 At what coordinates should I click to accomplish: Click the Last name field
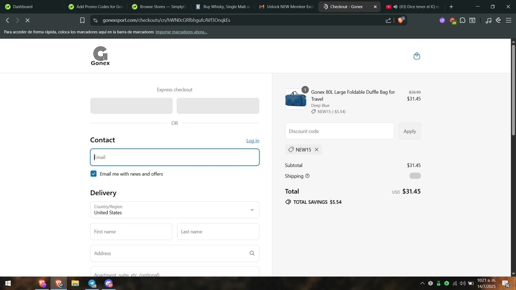[218, 232]
